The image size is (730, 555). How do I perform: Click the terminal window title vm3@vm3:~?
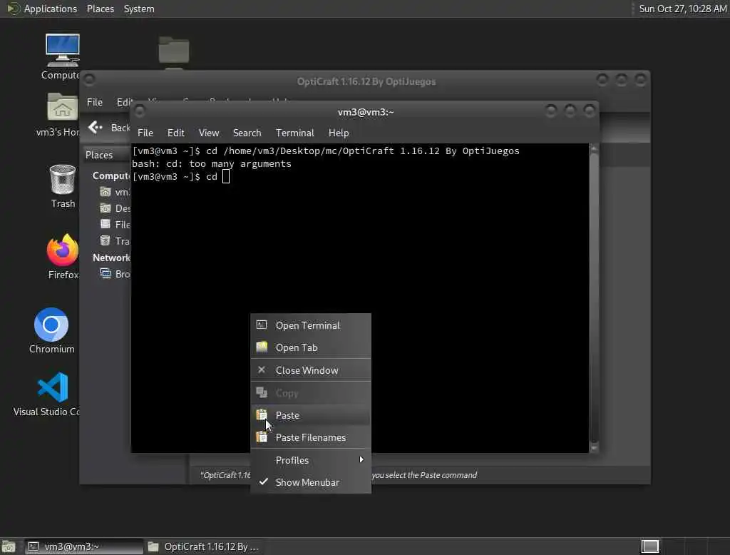point(366,112)
